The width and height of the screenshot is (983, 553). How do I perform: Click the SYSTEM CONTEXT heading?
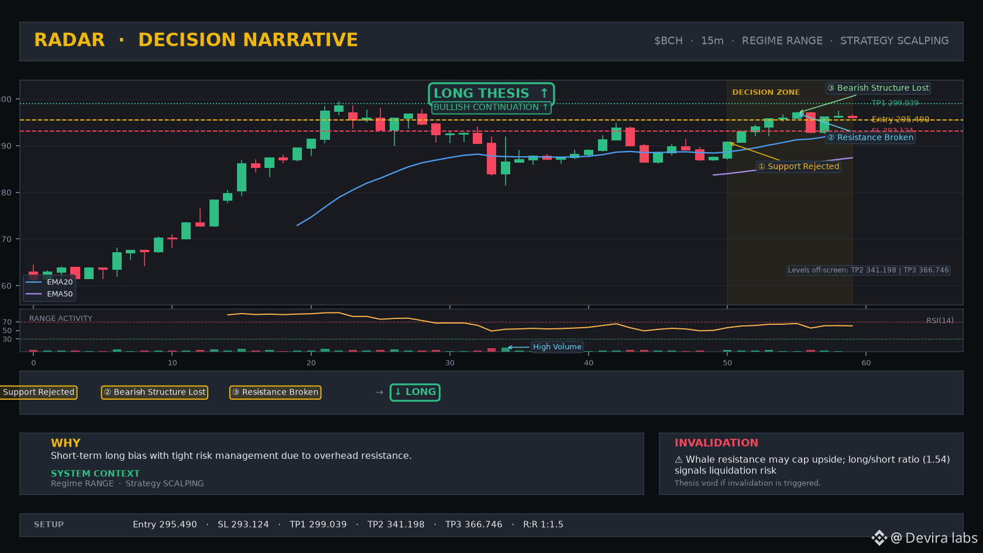point(95,473)
